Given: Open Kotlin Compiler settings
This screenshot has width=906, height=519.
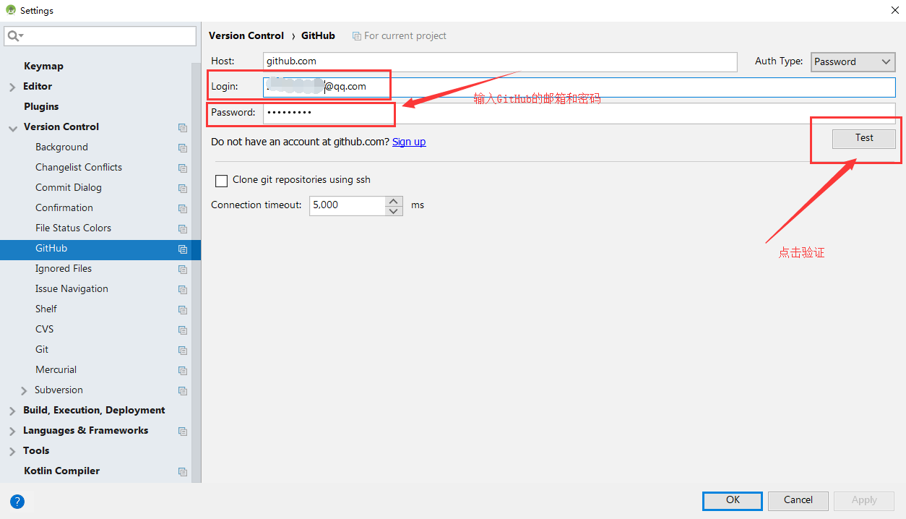Looking at the screenshot, I should tap(61, 471).
